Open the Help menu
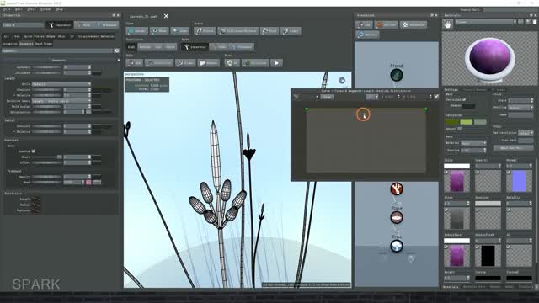The image size is (539, 303). tap(60, 9)
